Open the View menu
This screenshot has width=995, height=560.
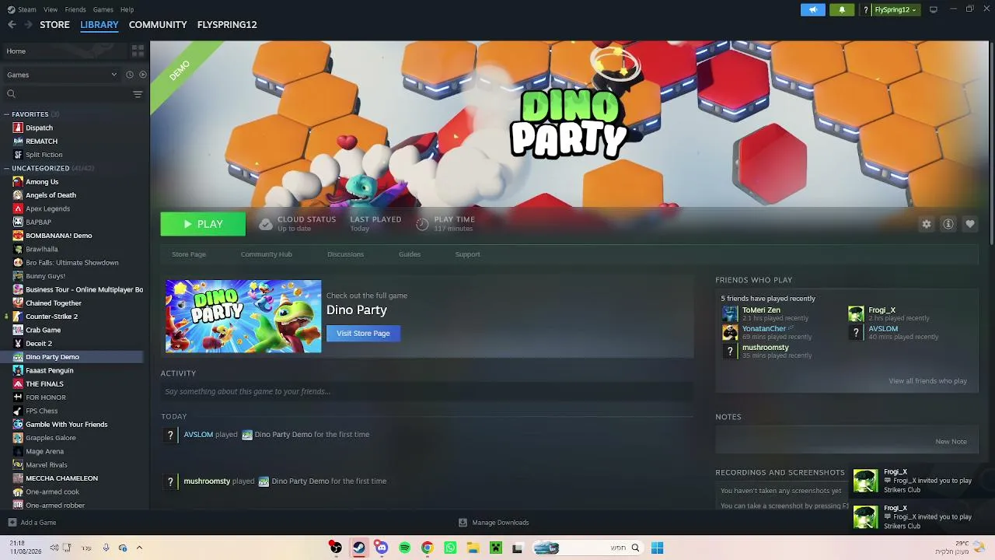(51, 9)
